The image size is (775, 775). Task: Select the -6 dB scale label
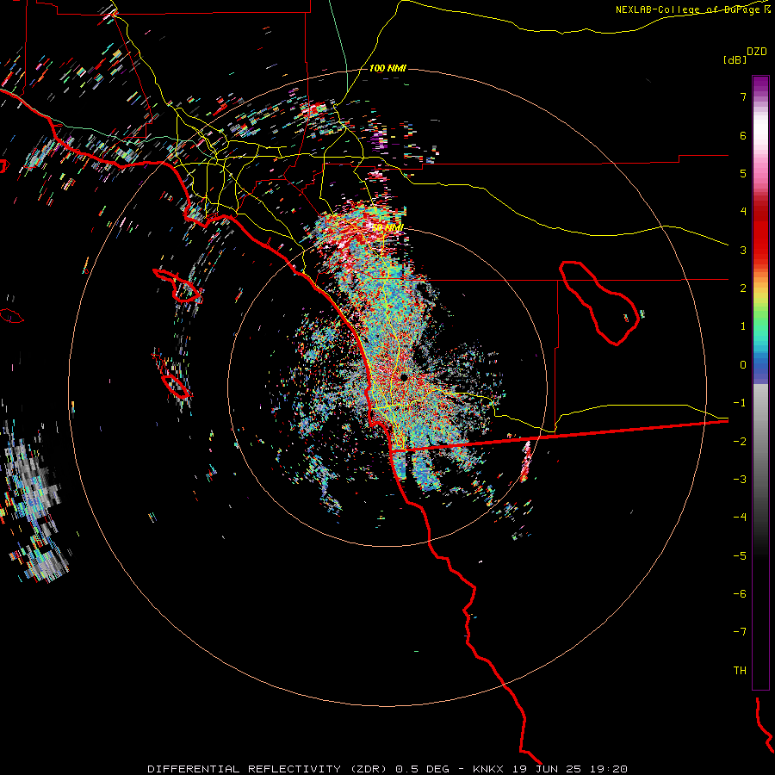pyautogui.click(x=740, y=594)
